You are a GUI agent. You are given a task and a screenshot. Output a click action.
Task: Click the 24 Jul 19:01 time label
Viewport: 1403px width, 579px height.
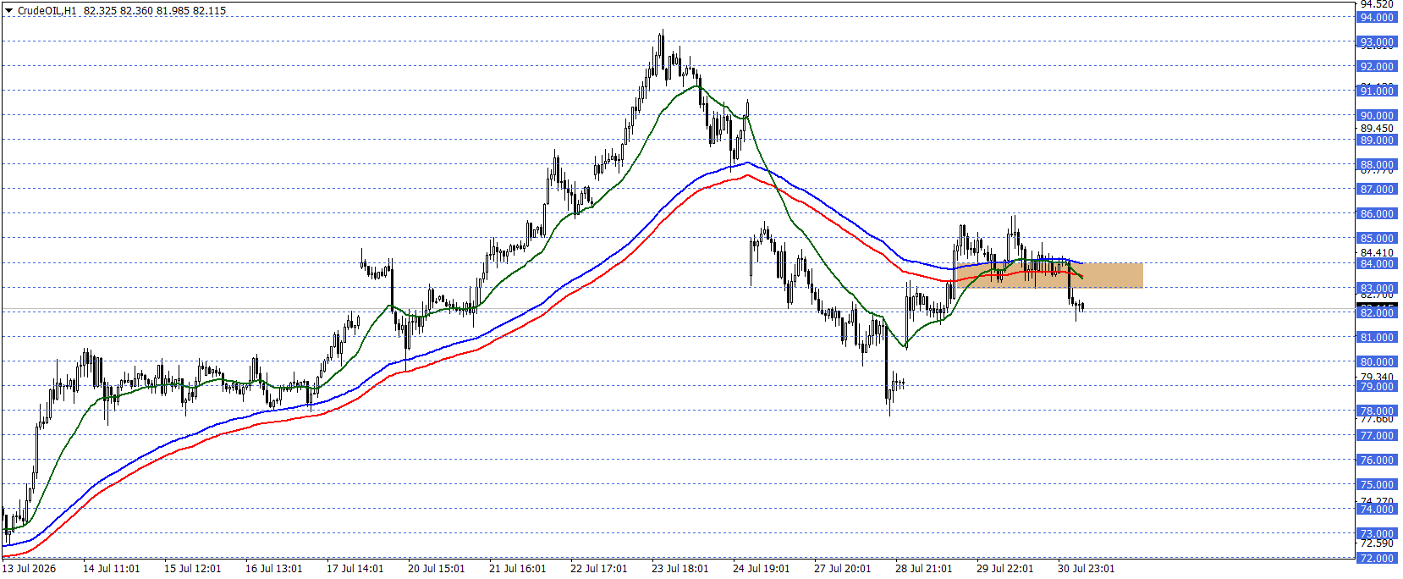[x=762, y=569]
